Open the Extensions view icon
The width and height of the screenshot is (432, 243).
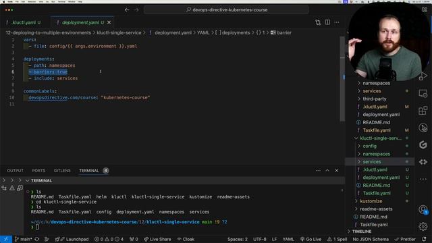tap(423, 111)
